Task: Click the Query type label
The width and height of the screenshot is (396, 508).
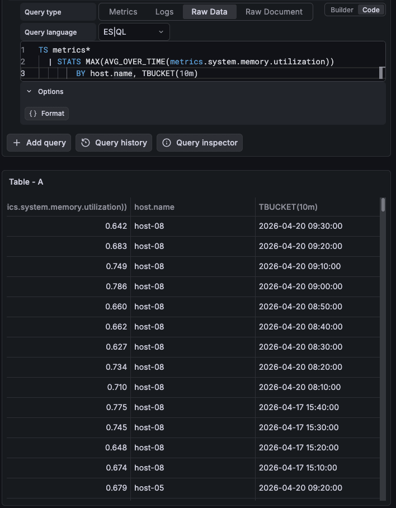Action: 43,12
